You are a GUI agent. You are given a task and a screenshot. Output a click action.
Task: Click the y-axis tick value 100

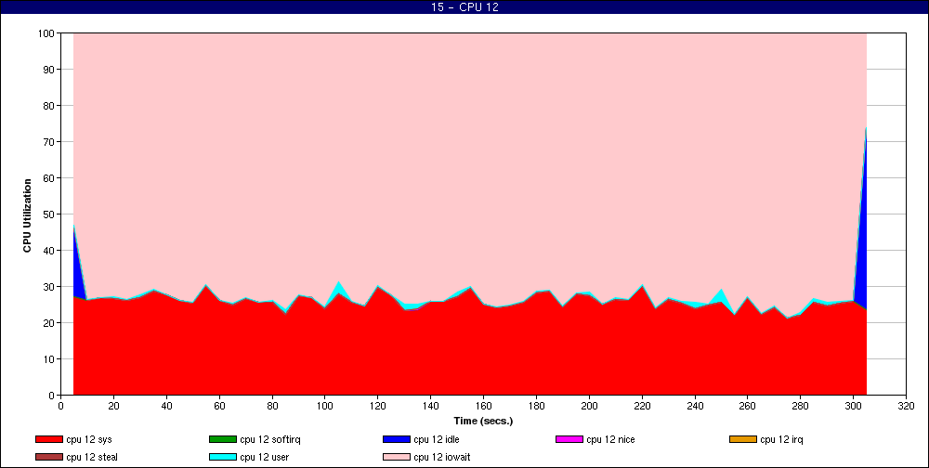[46, 33]
